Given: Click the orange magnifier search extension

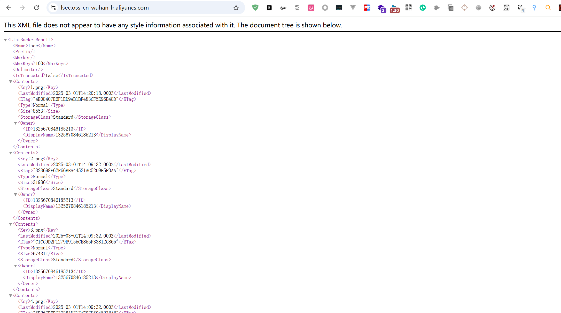Looking at the screenshot, I should coord(548,8).
